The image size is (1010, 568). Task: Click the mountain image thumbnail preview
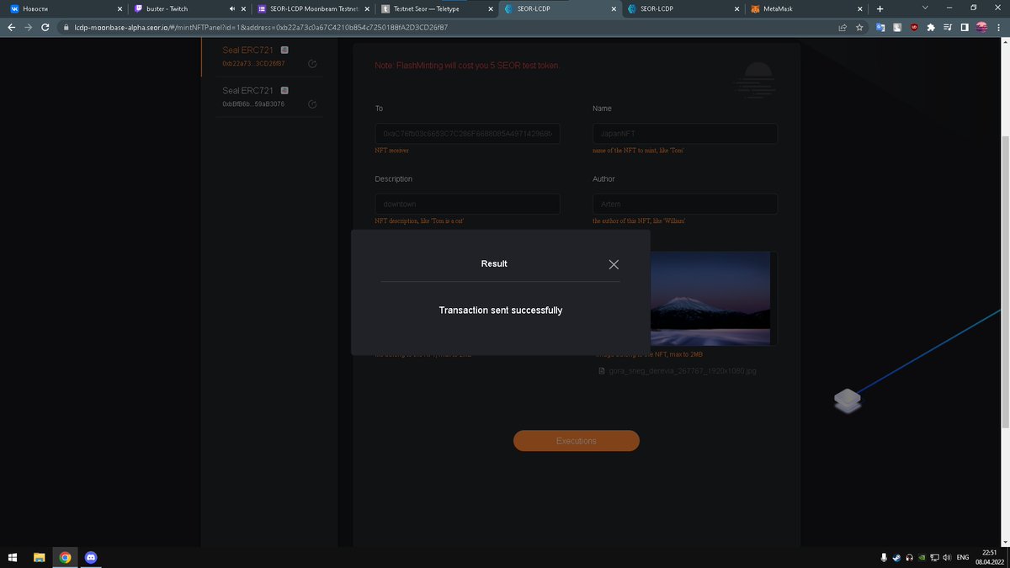click(710, 298)
